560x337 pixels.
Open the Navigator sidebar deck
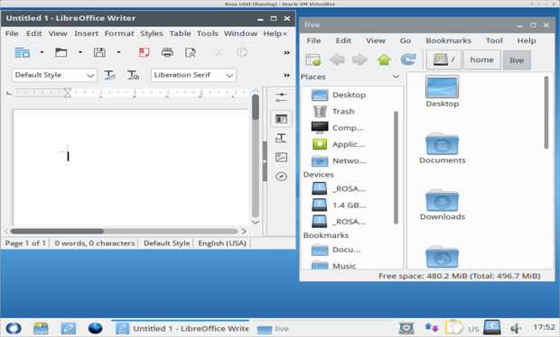(281, 177)
